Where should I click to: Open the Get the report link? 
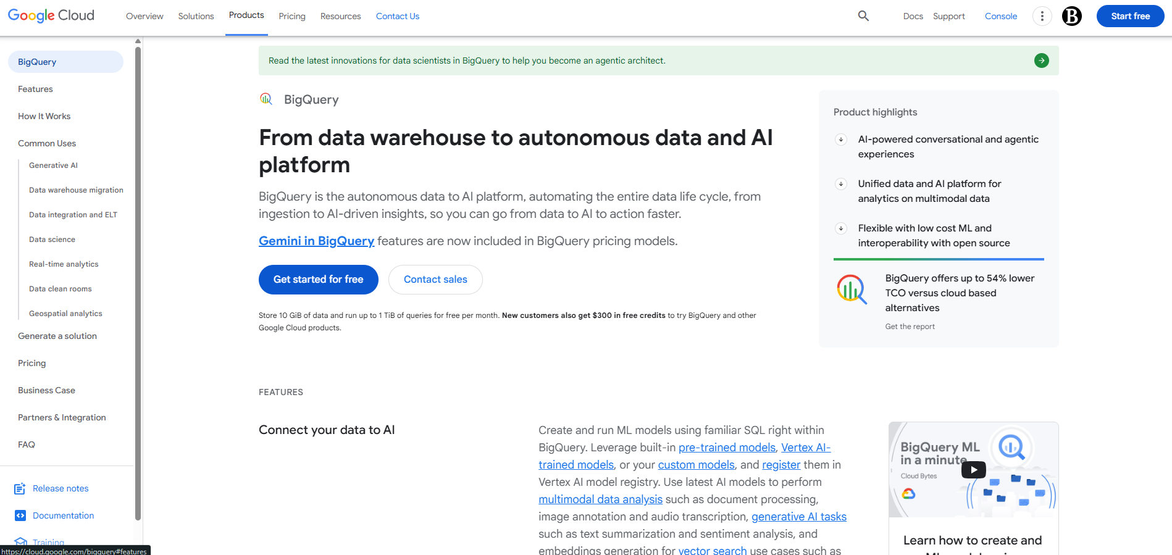tap(910, 327)
